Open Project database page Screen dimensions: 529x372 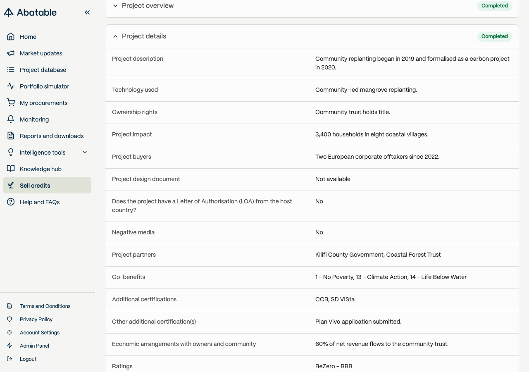tap(47, 70)
